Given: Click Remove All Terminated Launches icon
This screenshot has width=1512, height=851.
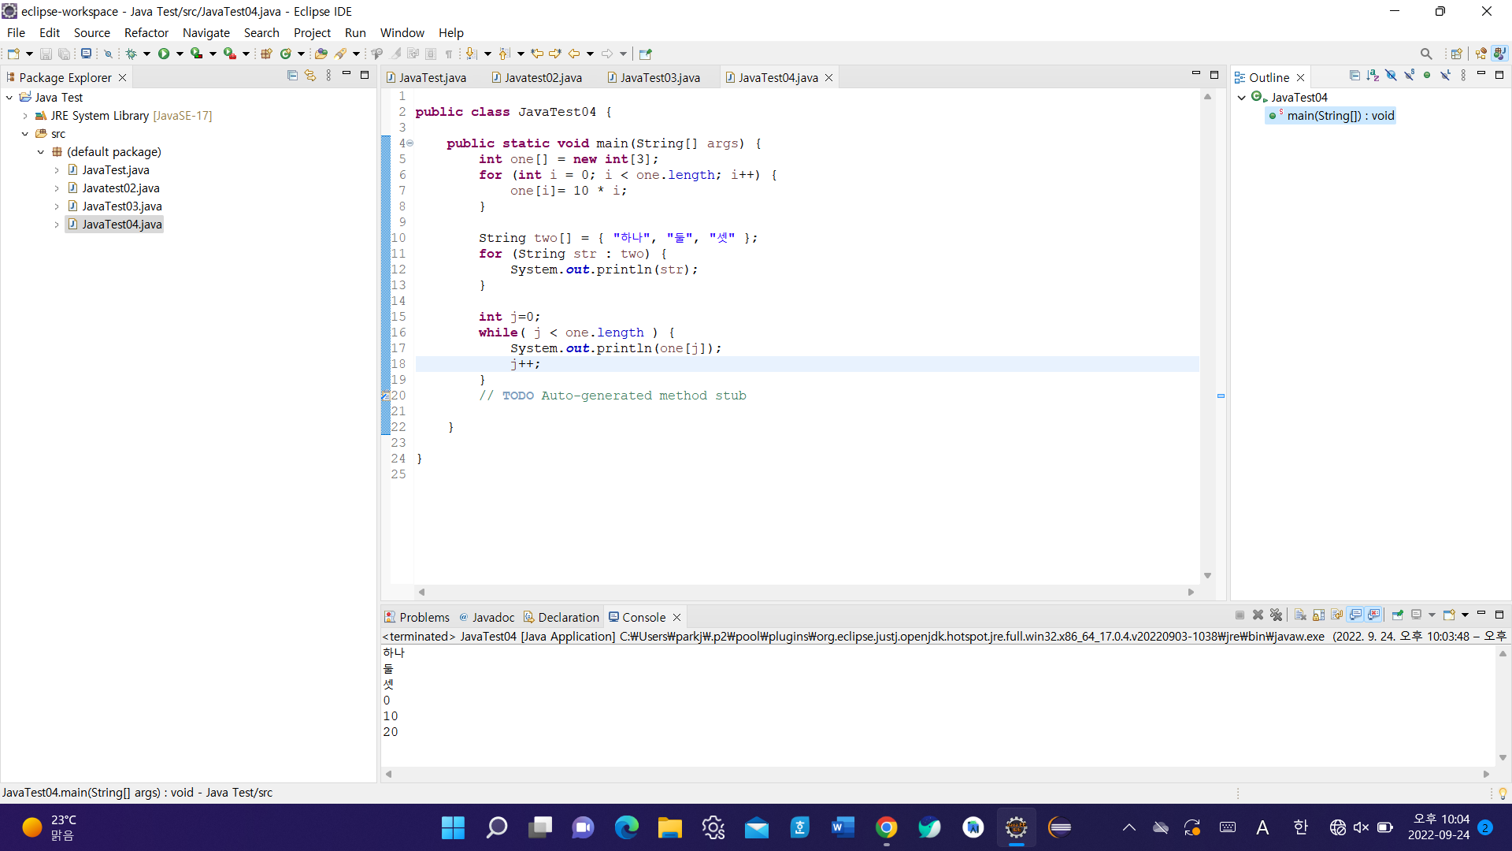Looking at the screenshot, I should 1277,615.
